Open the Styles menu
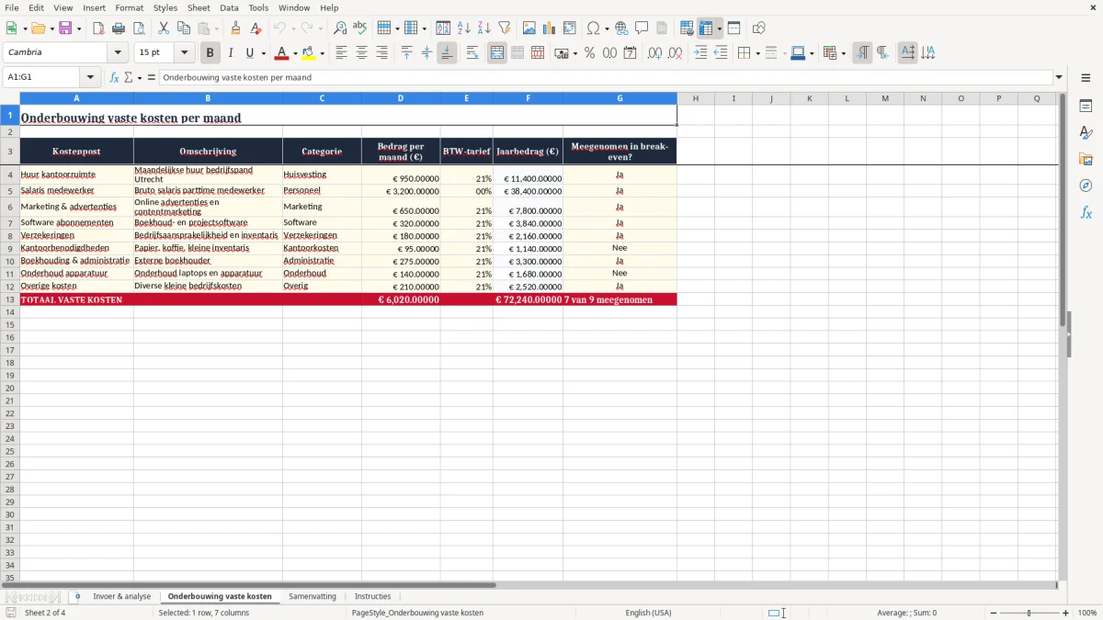 click(x=165, y=7)
